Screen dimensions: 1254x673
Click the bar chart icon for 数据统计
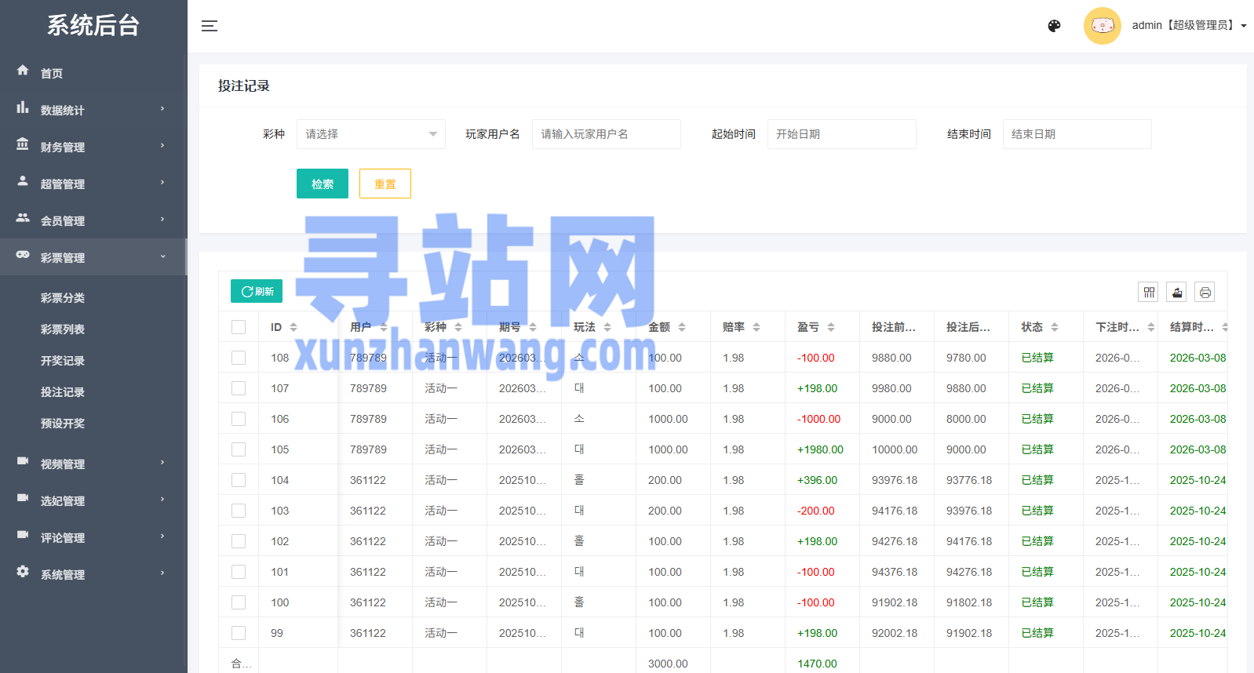pos(23,107)
